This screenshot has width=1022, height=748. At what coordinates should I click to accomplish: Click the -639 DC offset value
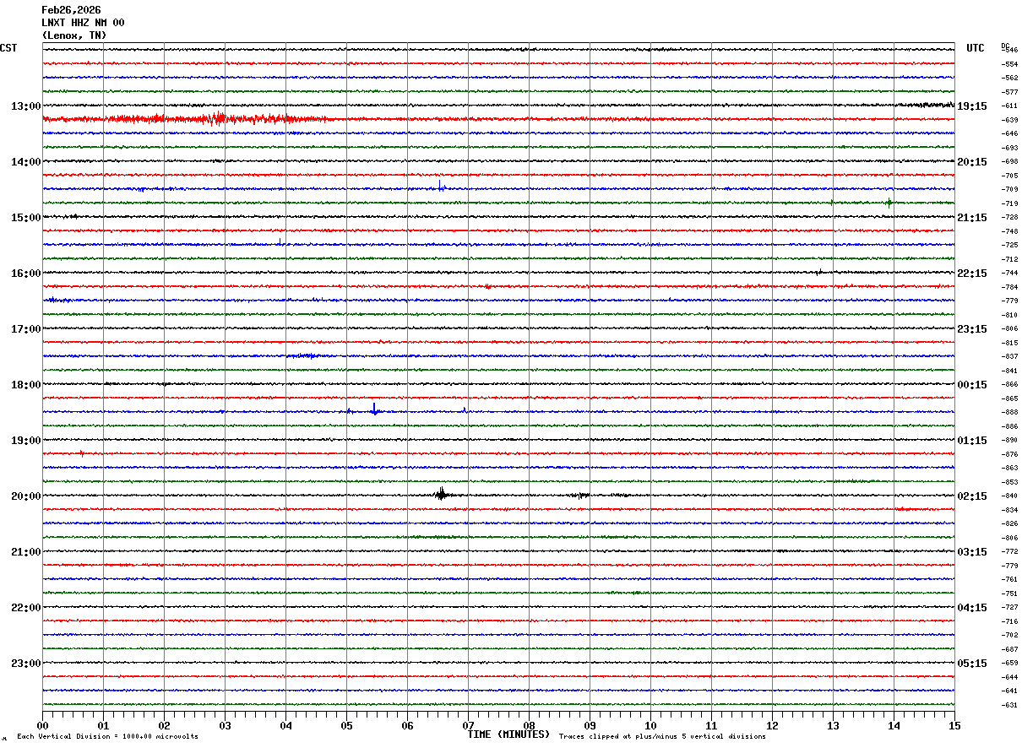[x=1009, y=120]
